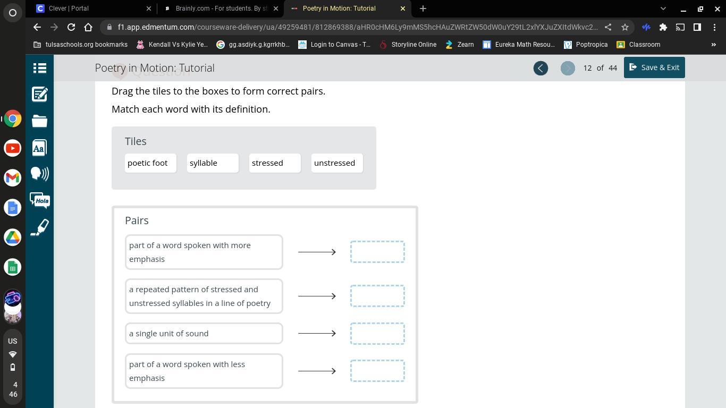Bookmark this page with the star icon

(x=625, y=27)
